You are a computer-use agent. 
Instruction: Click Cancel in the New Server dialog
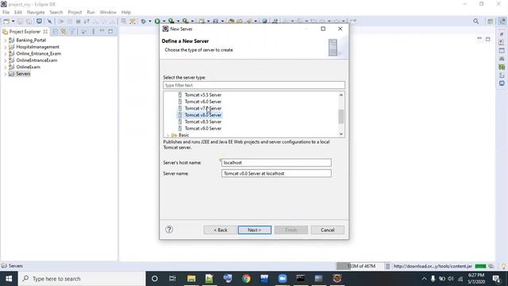(328, 230)
